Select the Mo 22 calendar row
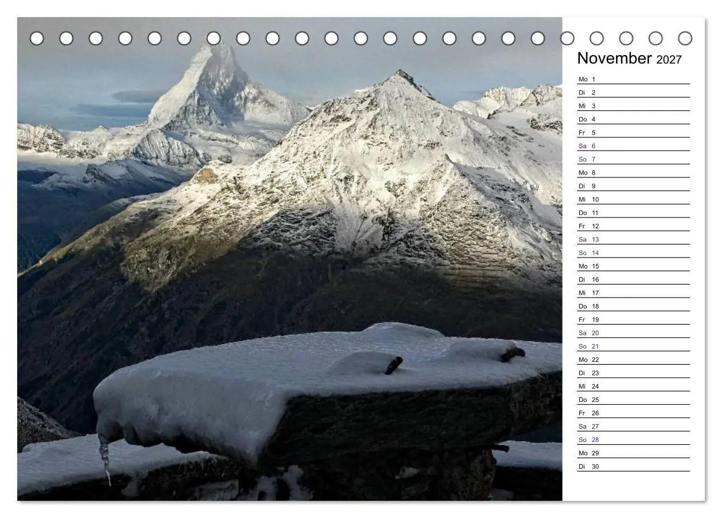Image resolution: width=722 pixels, height=518 pixels. [633, 359]
